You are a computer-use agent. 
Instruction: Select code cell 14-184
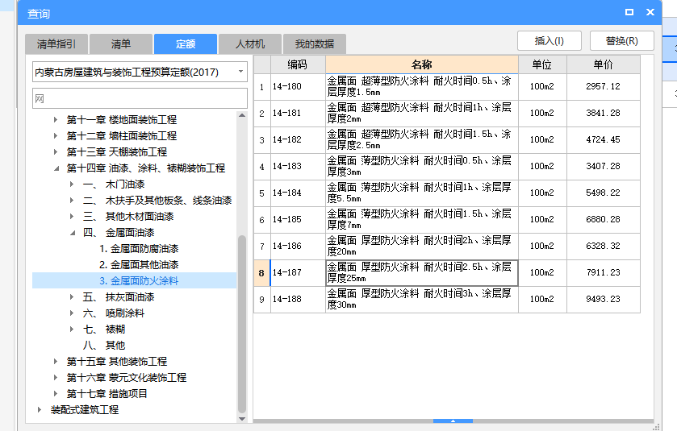click(x=298, y=193)
